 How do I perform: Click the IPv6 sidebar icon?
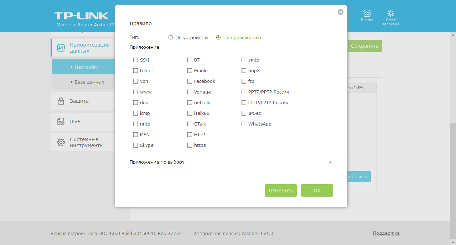point(61,122)
